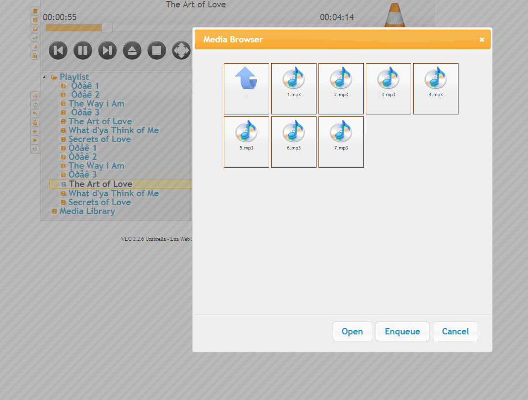Click the seek slider handle
The image size is (528, 400).
107,28
